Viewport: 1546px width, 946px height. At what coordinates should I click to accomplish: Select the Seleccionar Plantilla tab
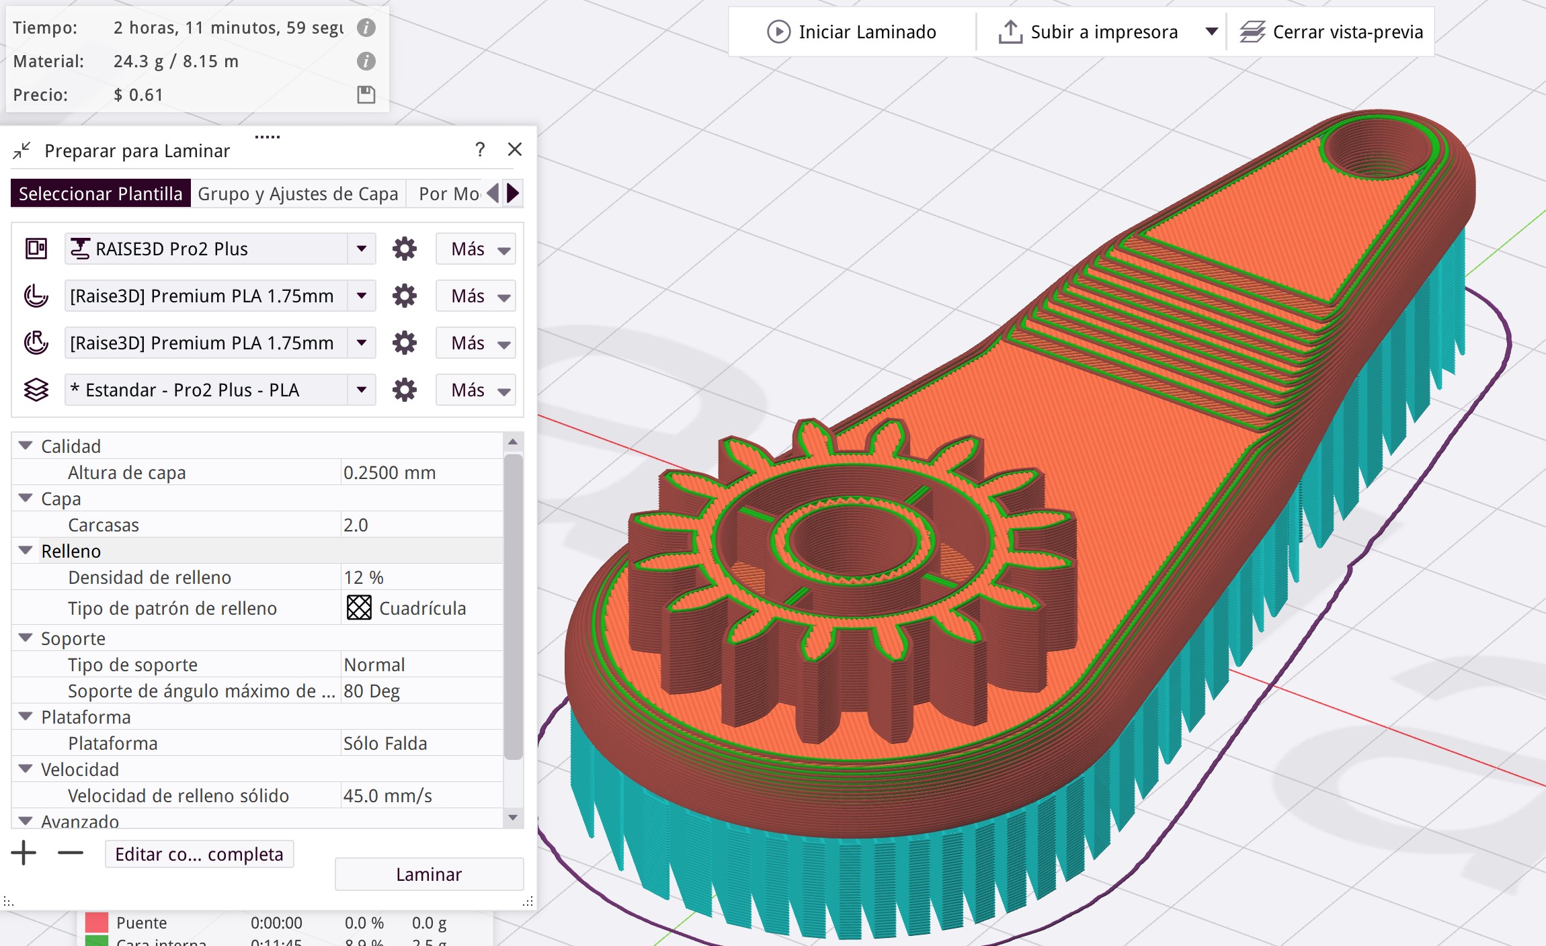(x=101, y=194)
